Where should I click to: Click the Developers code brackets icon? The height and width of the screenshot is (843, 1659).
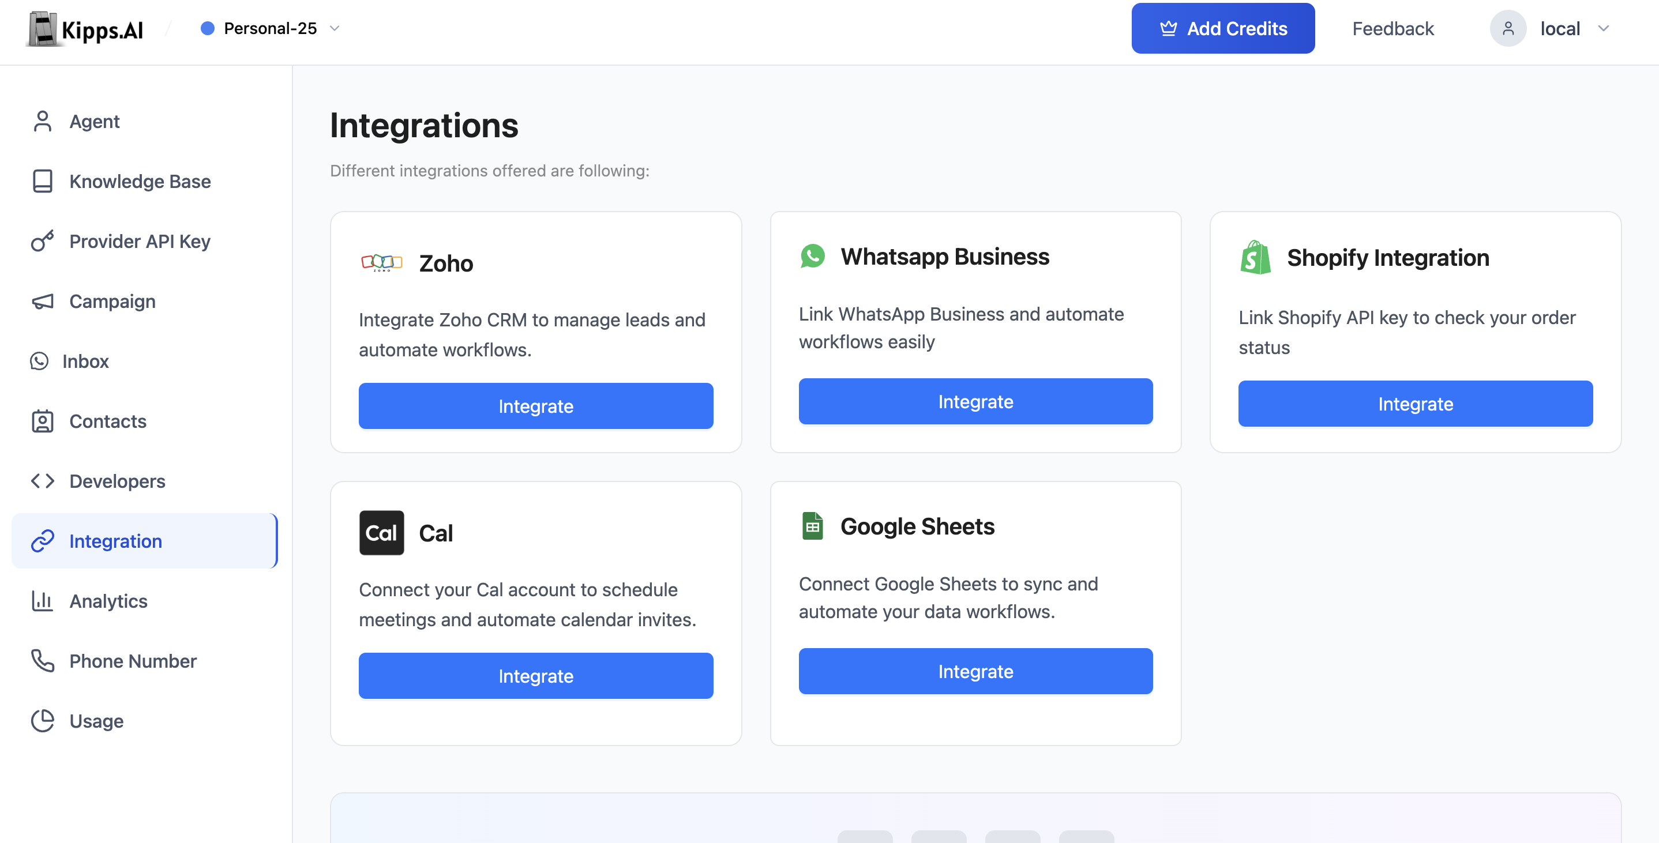43,480
